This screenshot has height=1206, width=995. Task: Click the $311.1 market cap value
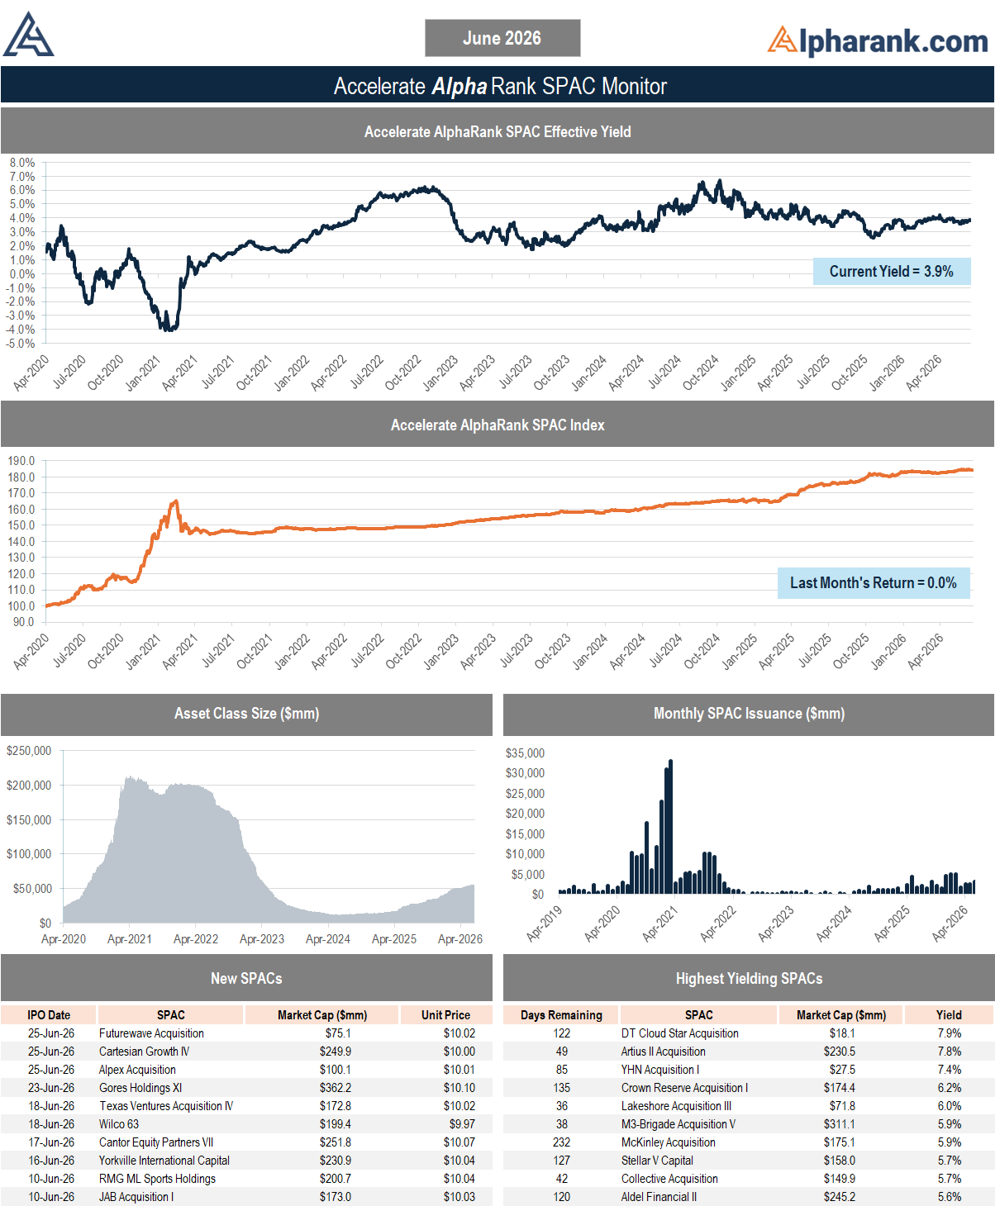(x=840, y=1124)
